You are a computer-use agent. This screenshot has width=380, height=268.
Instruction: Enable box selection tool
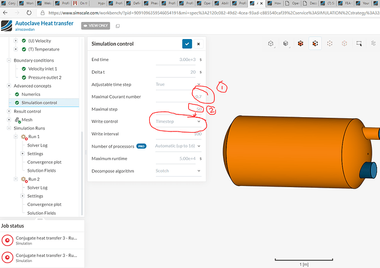pyautogui.click(x=359, y=43)
